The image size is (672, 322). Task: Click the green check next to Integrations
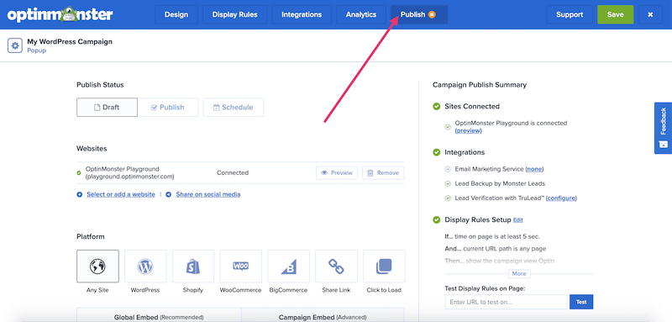[x=436, y=152]
